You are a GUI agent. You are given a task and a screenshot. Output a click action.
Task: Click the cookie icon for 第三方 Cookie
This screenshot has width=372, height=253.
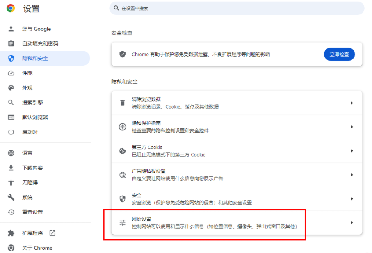[122, 151]
